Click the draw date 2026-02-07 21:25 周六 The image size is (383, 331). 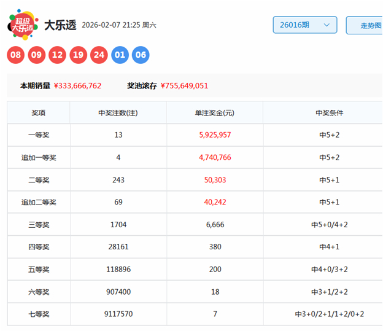(119, 25)
